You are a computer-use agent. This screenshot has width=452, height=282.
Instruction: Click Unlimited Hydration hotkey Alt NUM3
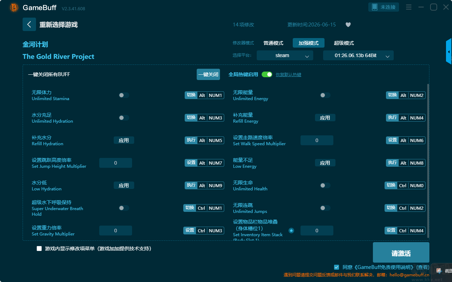coord(204,118)
